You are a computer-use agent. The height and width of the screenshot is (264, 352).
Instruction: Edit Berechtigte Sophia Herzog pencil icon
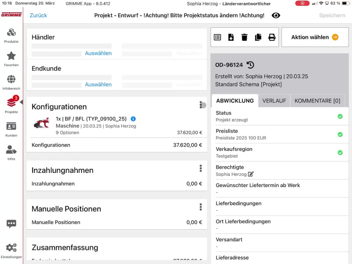click(251, 174)
